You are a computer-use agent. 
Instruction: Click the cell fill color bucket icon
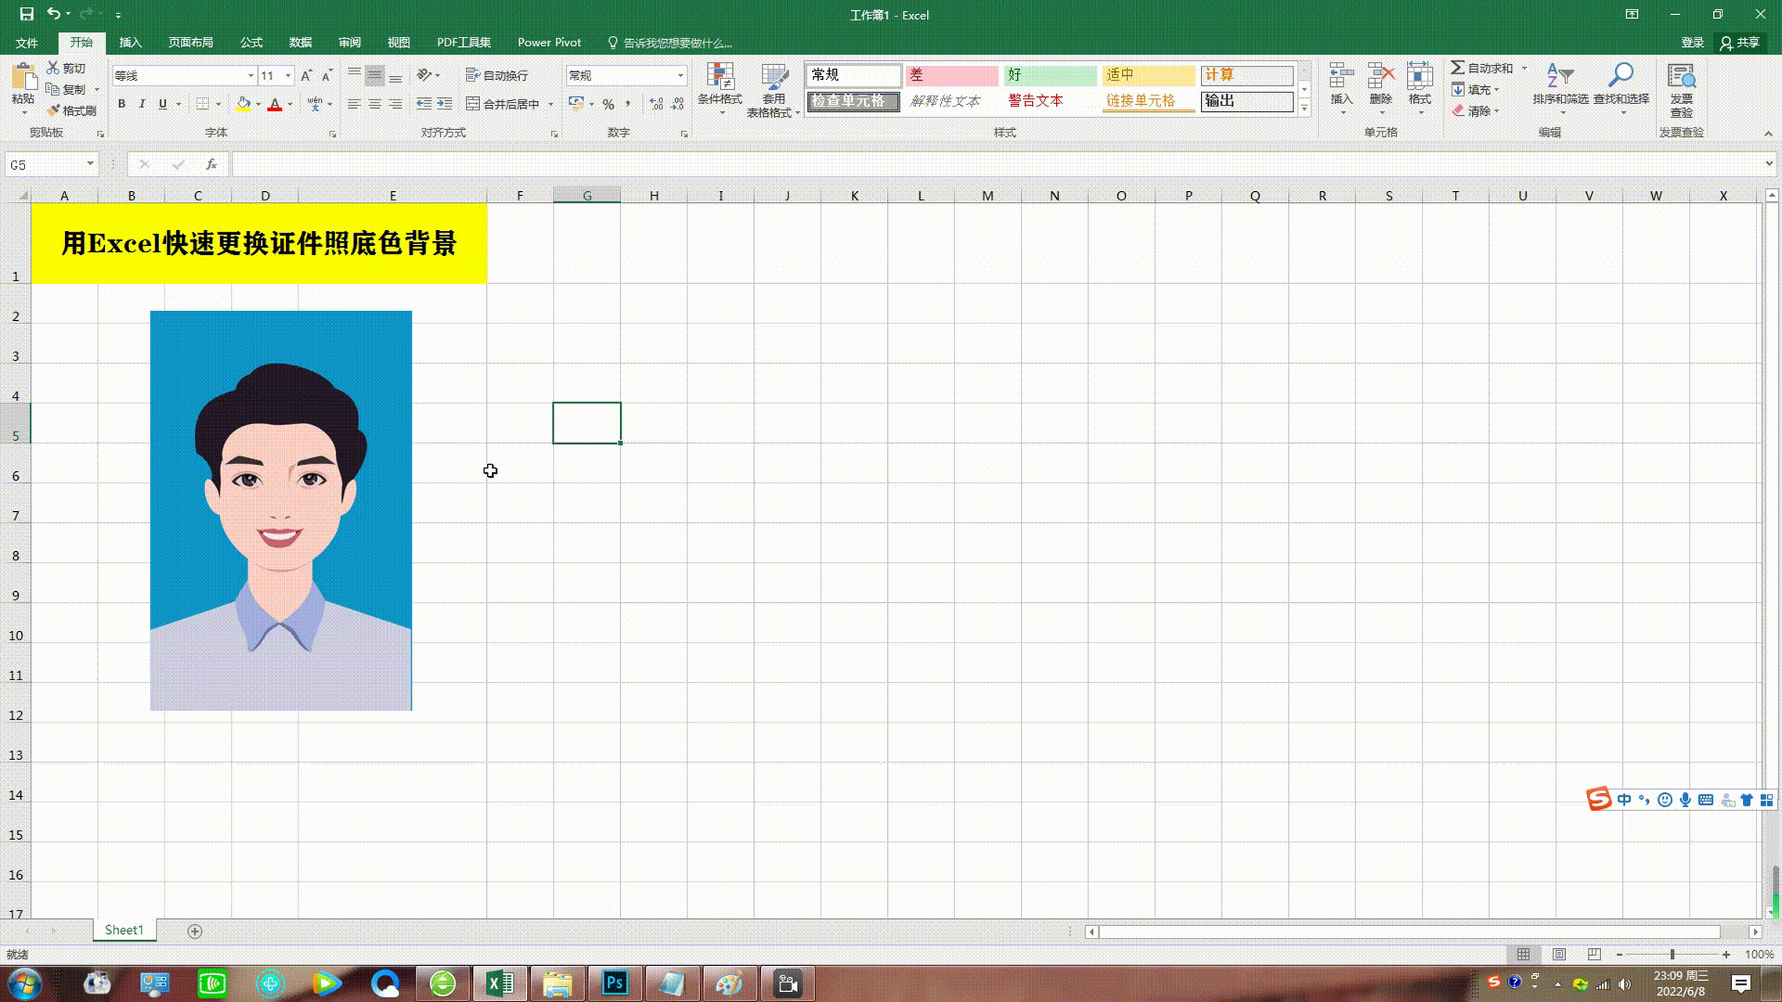click(243, 104)
